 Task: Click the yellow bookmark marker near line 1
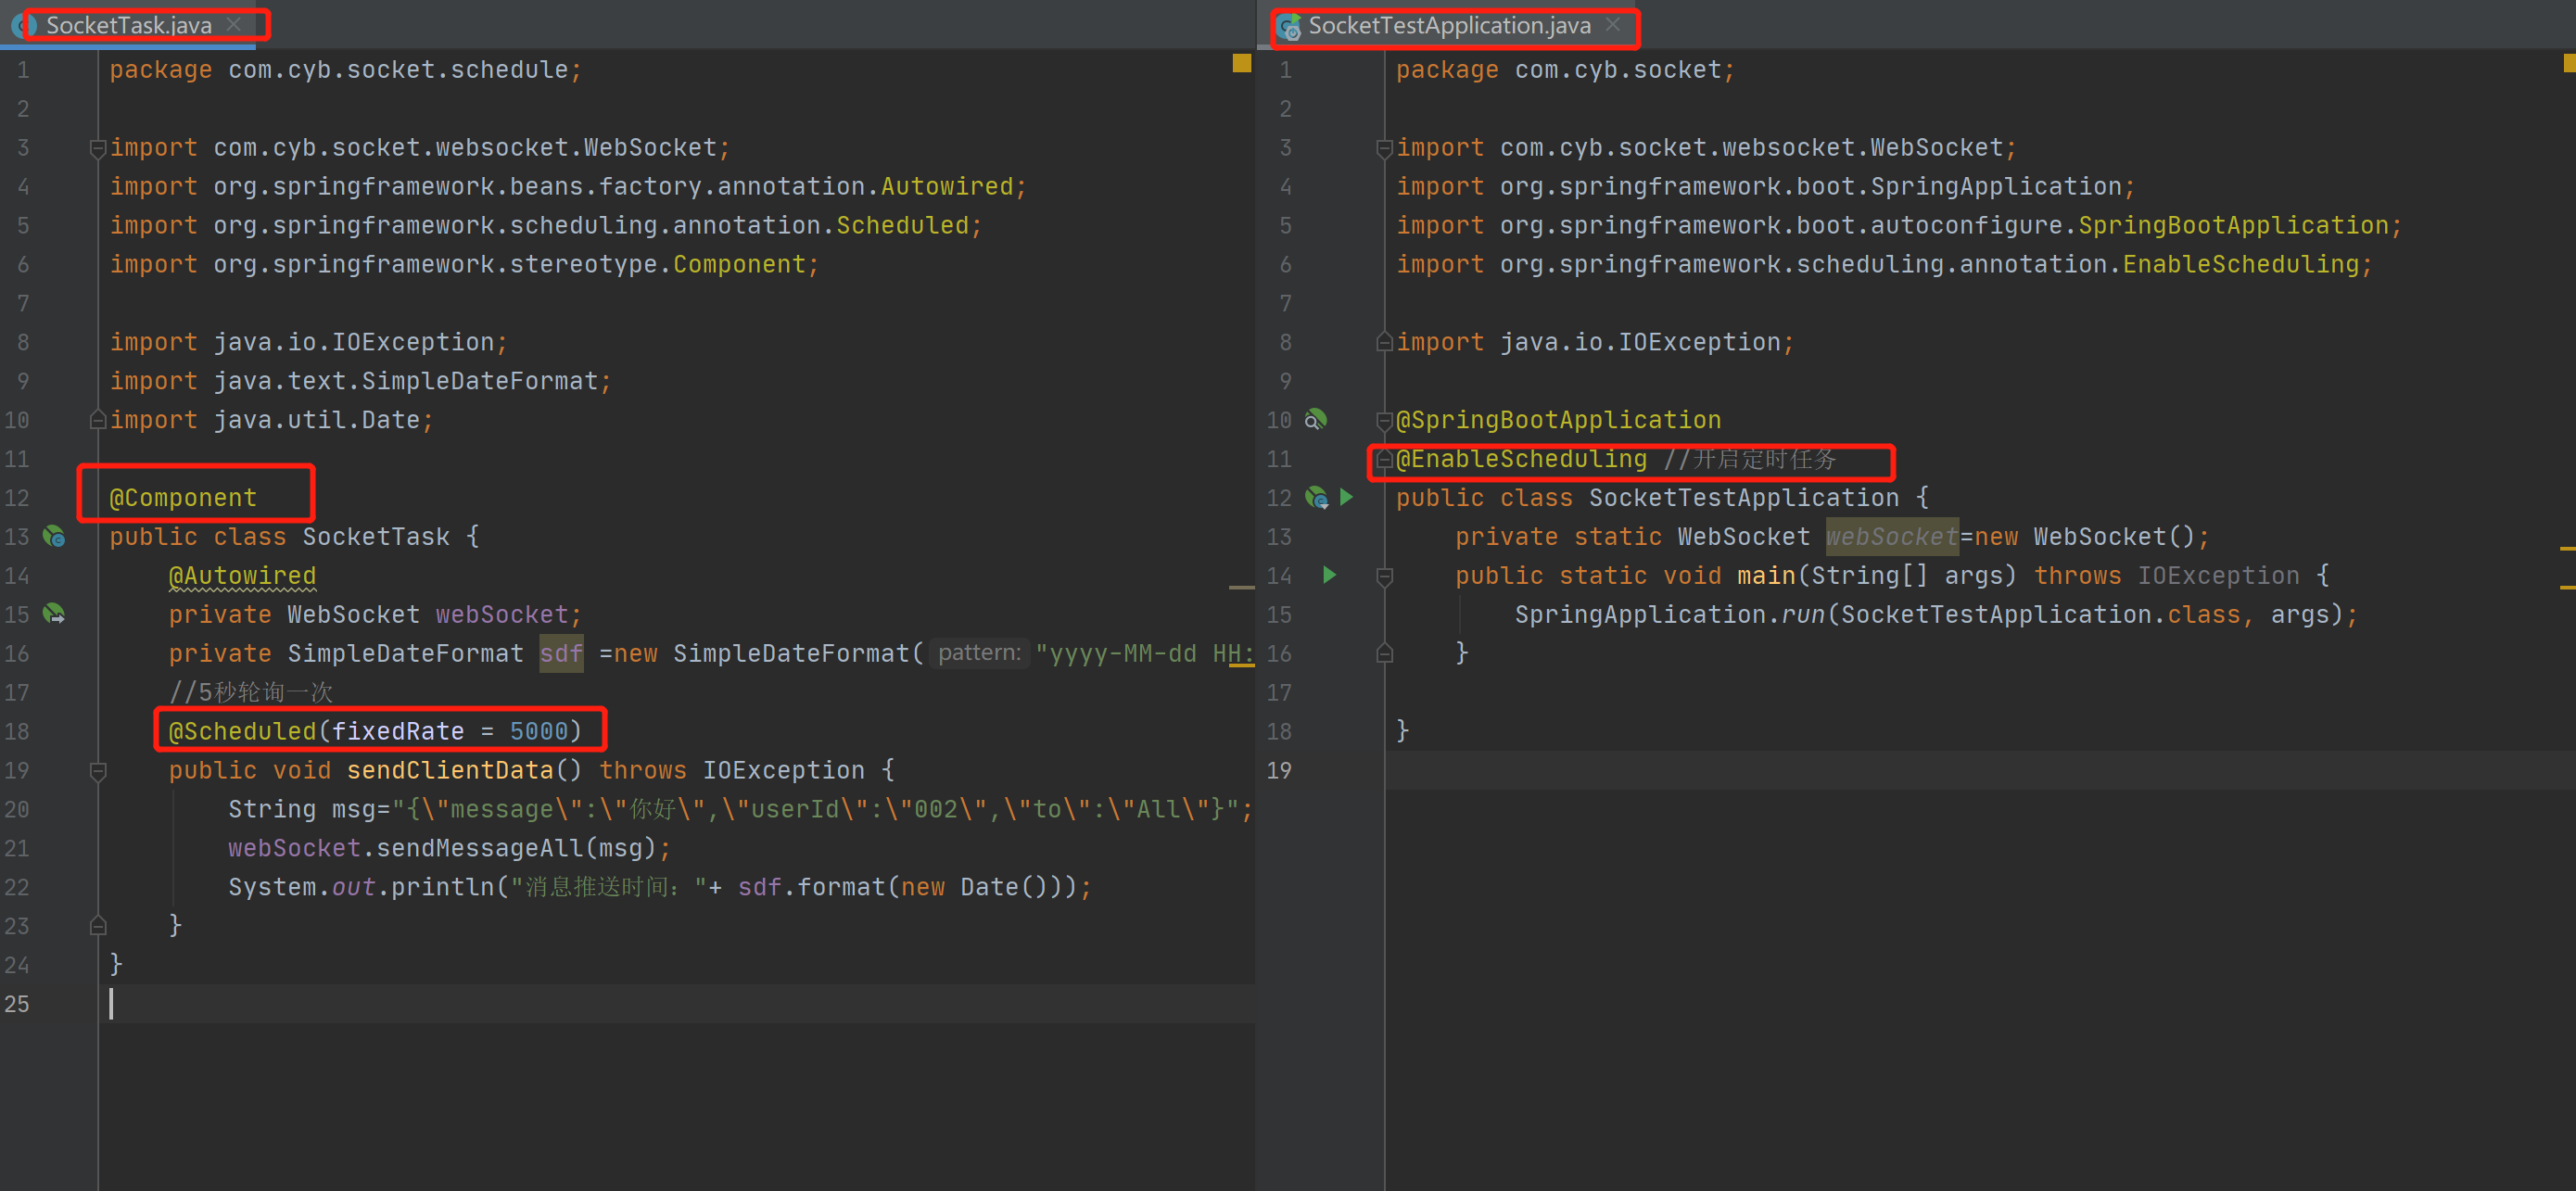click(1243, 64)
